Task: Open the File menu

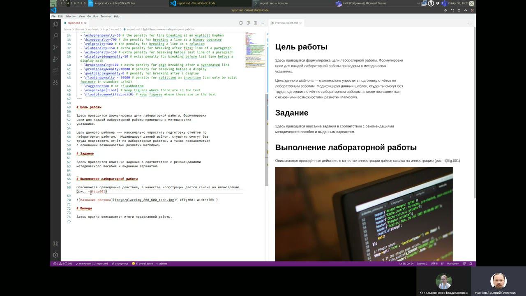Action: point(53,16)
